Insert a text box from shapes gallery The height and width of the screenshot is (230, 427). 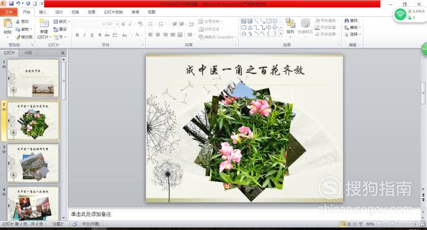244,21
